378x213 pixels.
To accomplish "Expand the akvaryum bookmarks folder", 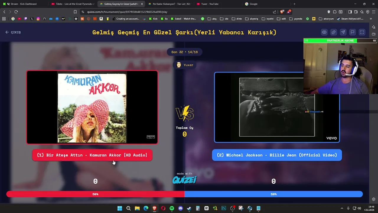I will coord(326,19).
